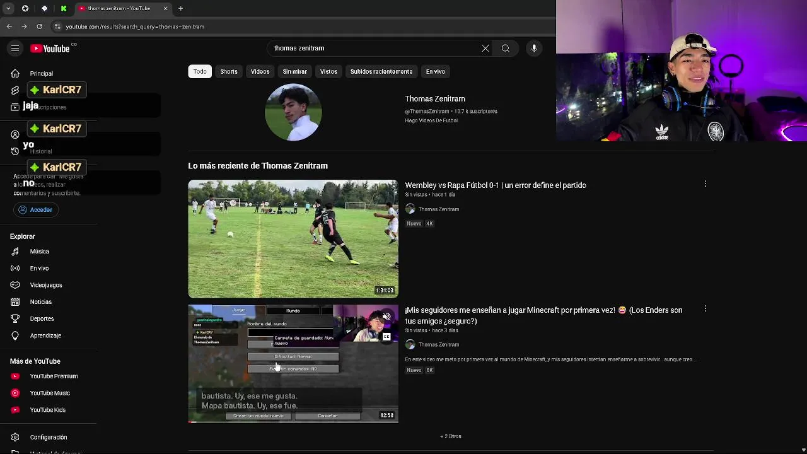Start voice search with the microphone
The height and width of the screenshot is (454, 807).
click(x=534, y=48)
